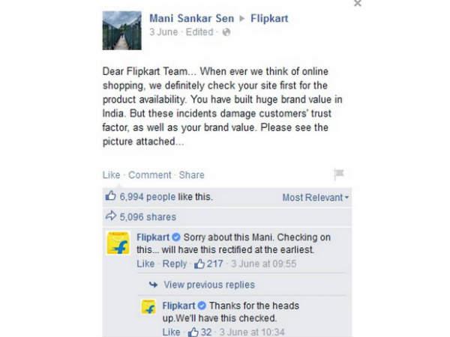Report the post using the flag icon
The width and height of the screenshot is (450, 337).
point(339,174)
